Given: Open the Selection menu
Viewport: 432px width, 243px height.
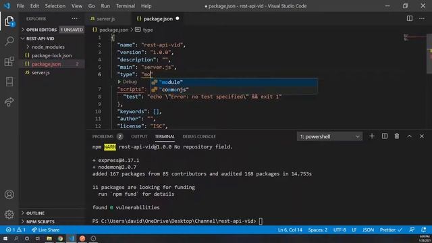Looking at the screenshot, I should point(55,6).
